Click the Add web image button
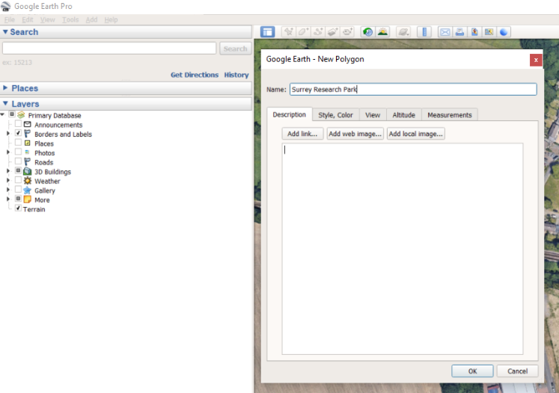Viewport: 559px width, 393px height. pyautogui.click(x=355, y=134)
